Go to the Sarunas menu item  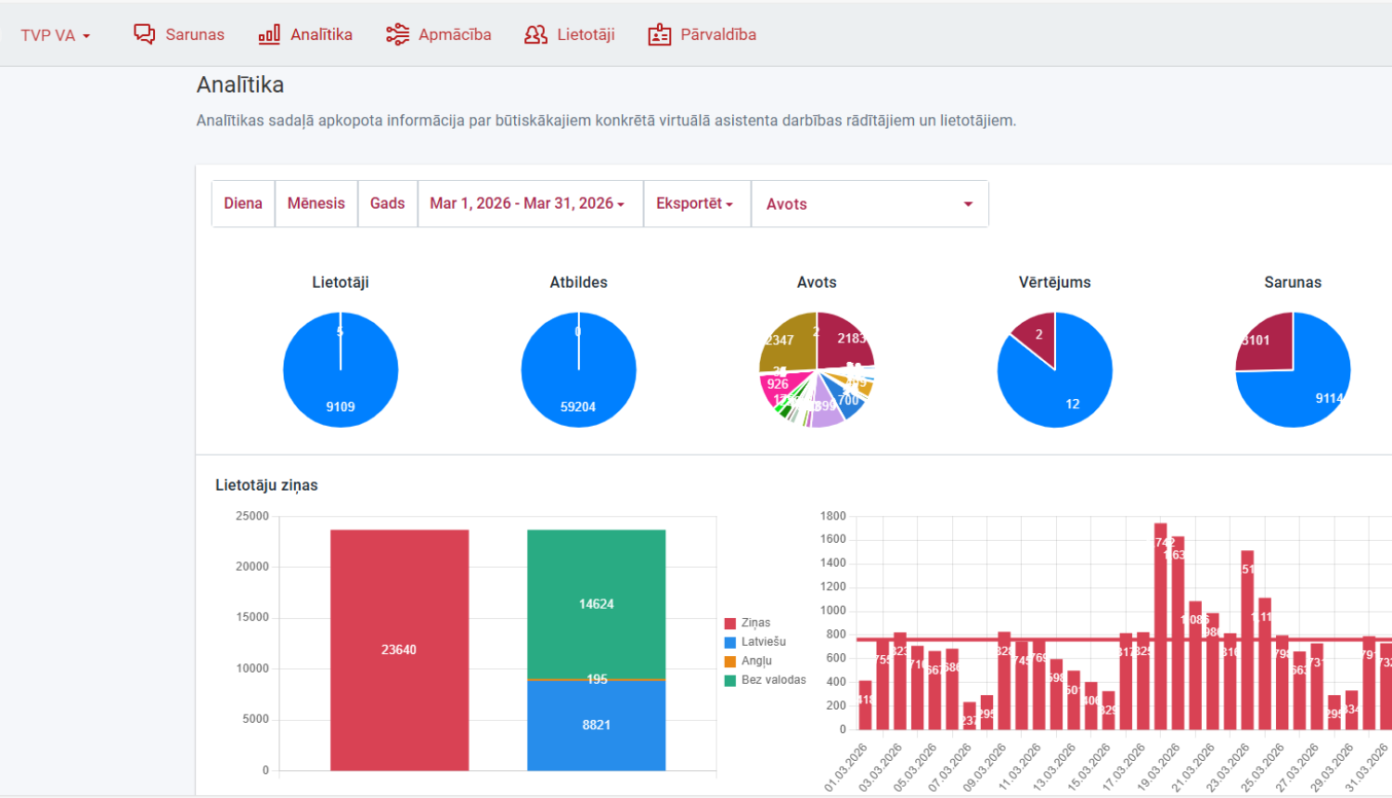(195, 34)
